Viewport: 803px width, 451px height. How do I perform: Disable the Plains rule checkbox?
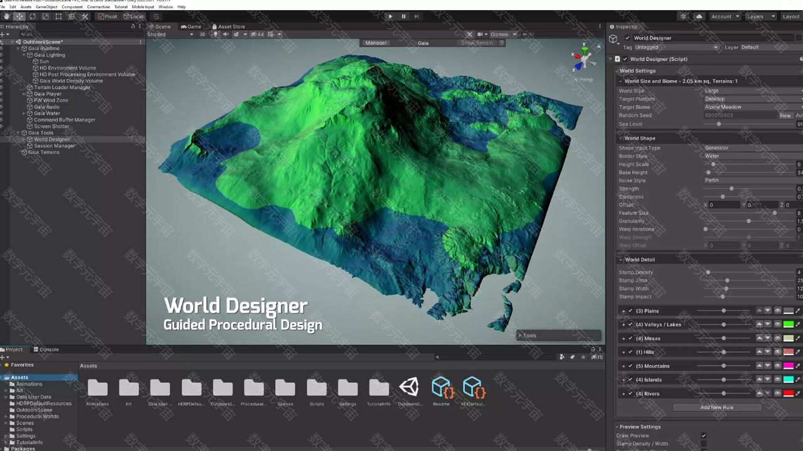630,311
